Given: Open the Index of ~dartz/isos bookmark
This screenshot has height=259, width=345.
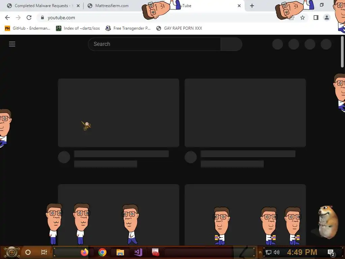Looking at the screenshot, I should pos(78,28).
